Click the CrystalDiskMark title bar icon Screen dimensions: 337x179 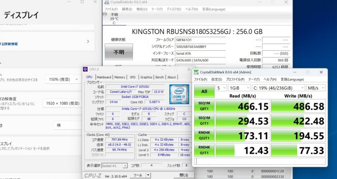click(196, 72)
